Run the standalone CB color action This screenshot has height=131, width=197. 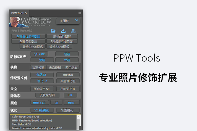(x=56, y=103)
